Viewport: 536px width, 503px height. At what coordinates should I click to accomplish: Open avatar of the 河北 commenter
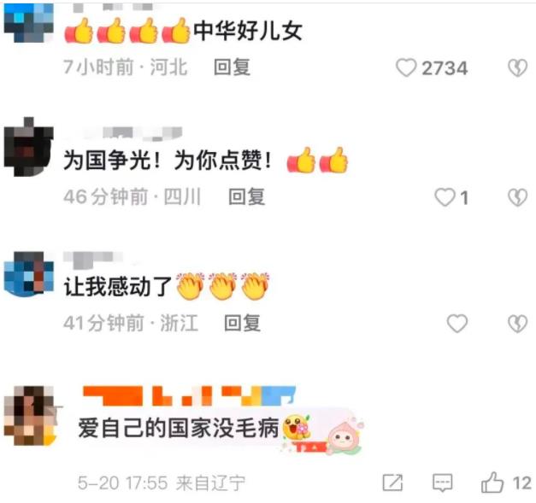point(29,22)
